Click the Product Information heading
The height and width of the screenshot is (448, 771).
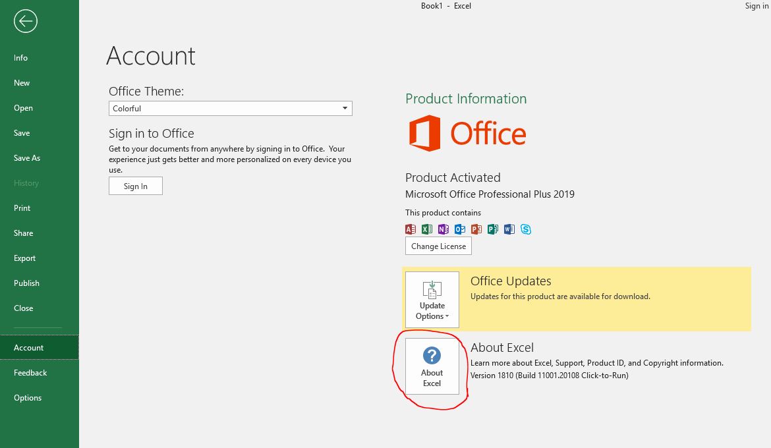(x=466, y=99)
